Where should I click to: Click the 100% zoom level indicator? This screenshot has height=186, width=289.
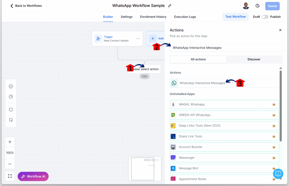pos(10,153)
